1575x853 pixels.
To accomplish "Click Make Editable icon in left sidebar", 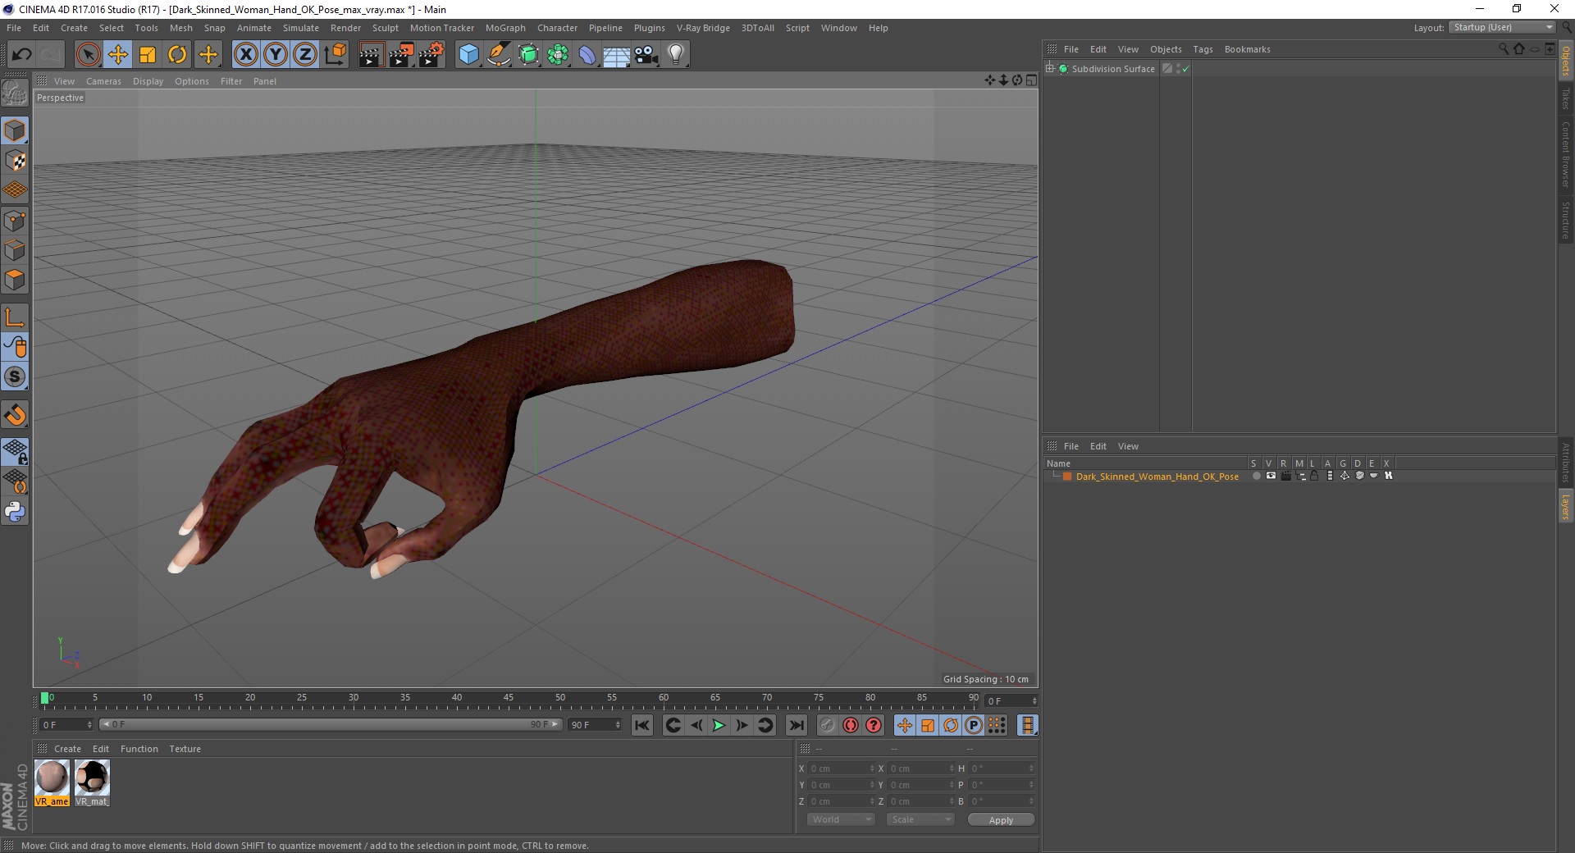I will 15,93.
